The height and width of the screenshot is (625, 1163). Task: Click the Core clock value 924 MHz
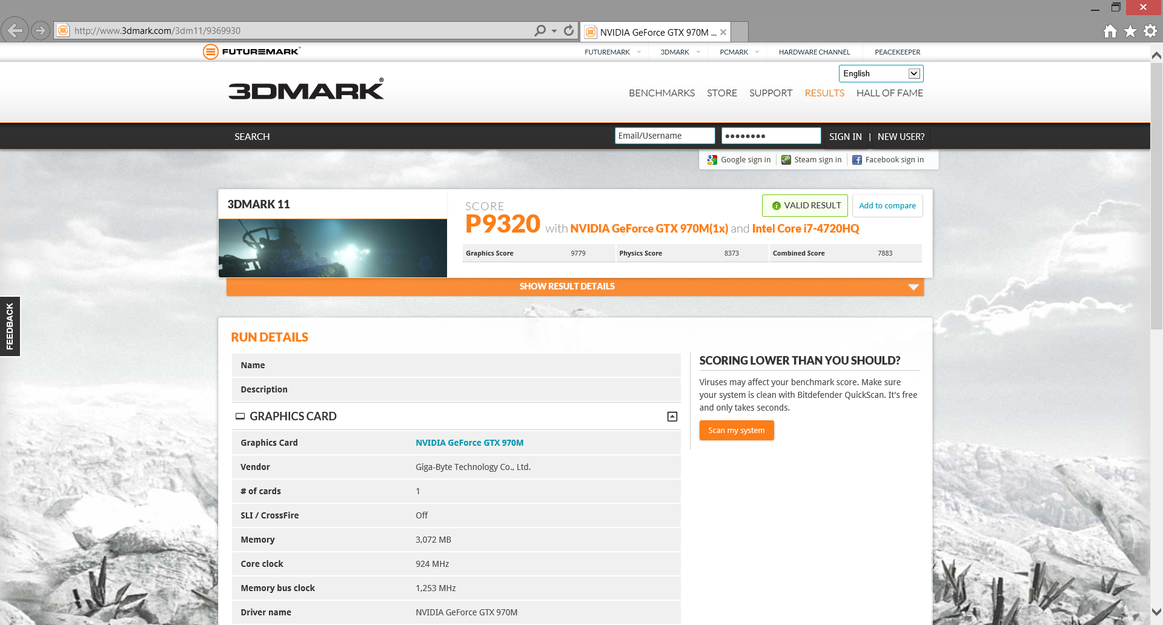[x=432, y=564]
